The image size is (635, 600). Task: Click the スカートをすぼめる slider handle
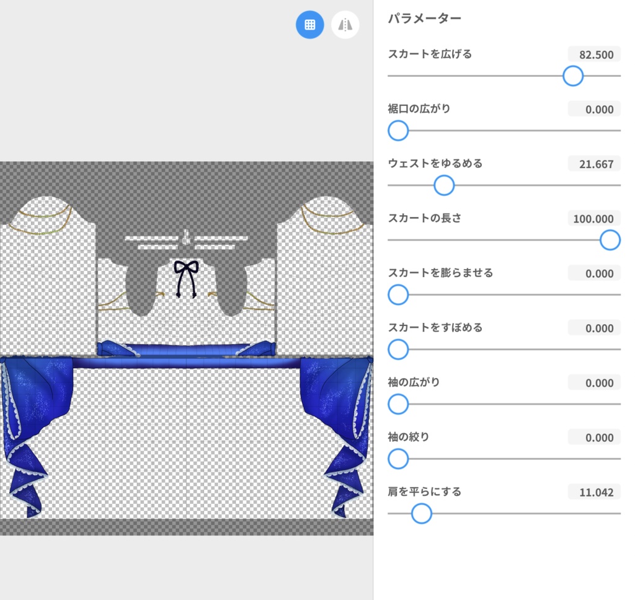point(398,350)
